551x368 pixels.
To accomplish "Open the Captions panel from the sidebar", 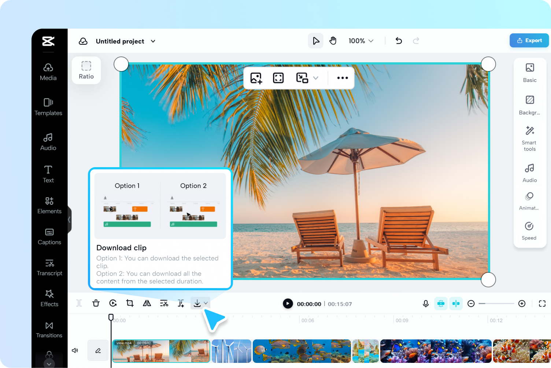I will [49, 236].
